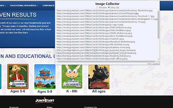Image resolution: width=173 pixels, height=108 pixels.
Task: Click the Contact Us footer heading
Action: point(91,107)
